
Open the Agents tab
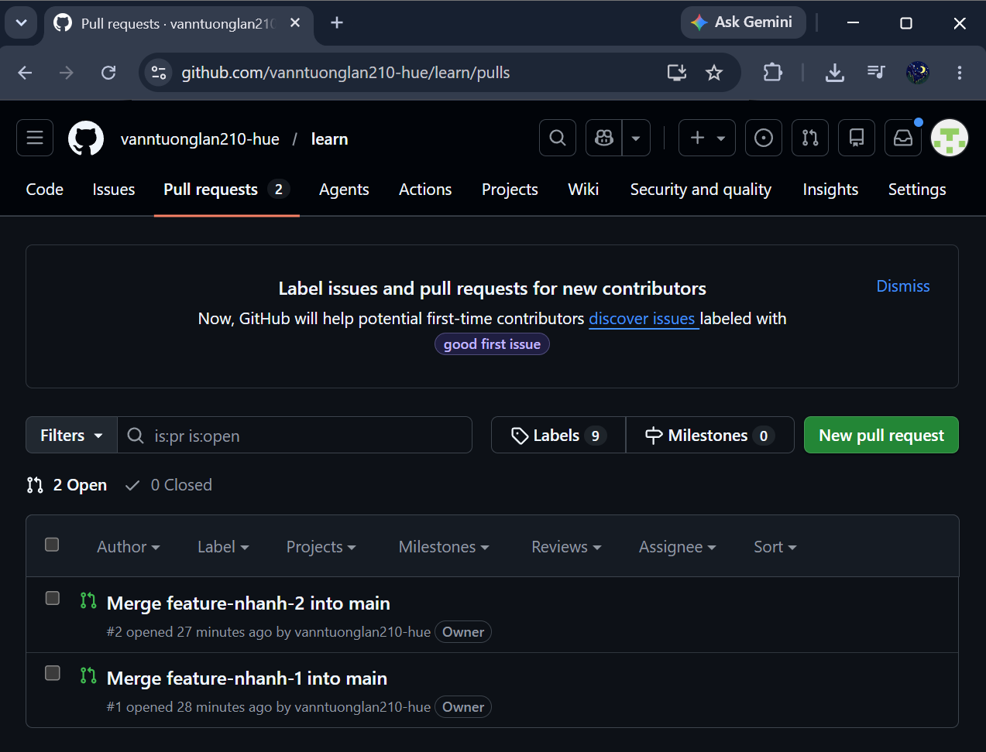(x=344, y=190)
